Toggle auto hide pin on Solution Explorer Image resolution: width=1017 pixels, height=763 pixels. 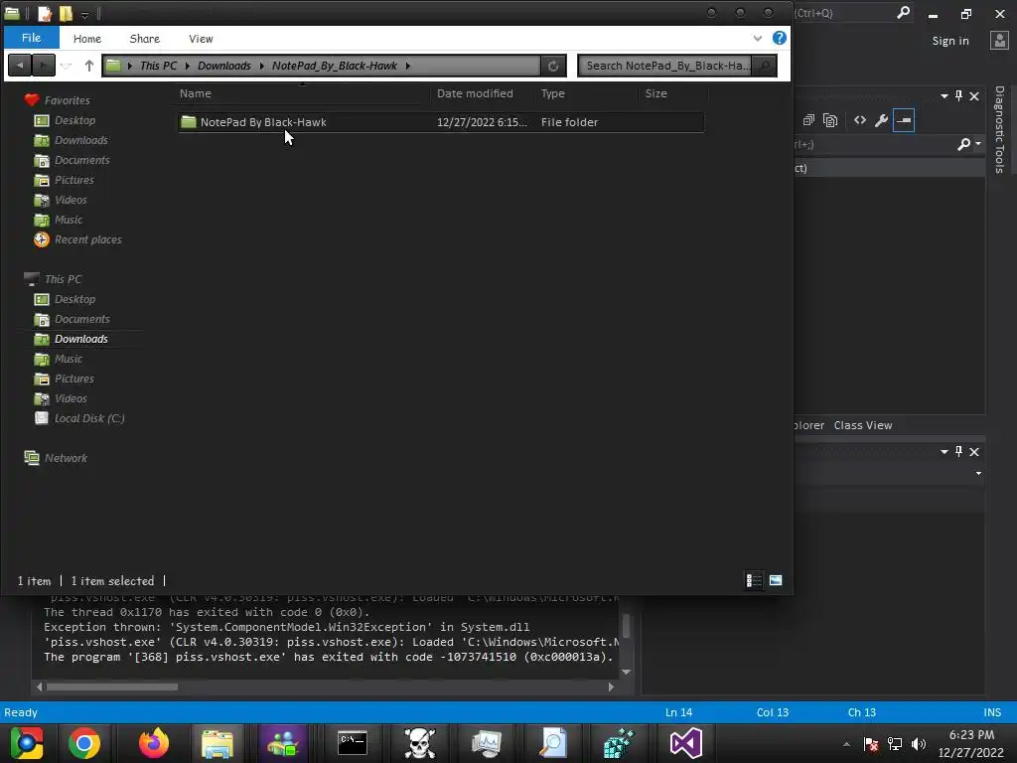click(x=958, y=96)
